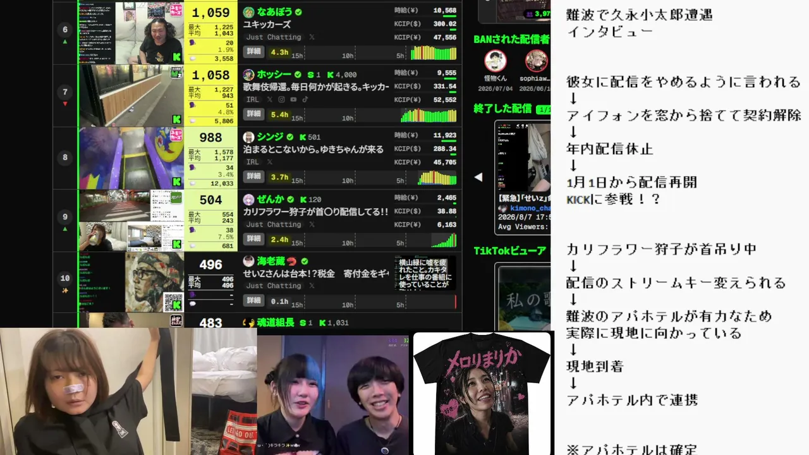This screenshot has height=455, width=809.
Task: Open banned streamer sophiaw's avatar
Action: (536, 61)
